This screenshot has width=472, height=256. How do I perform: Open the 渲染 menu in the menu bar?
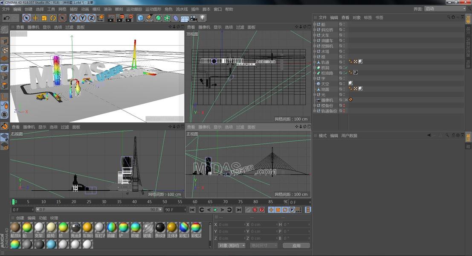pyautogui.click(x=107, y=9)
